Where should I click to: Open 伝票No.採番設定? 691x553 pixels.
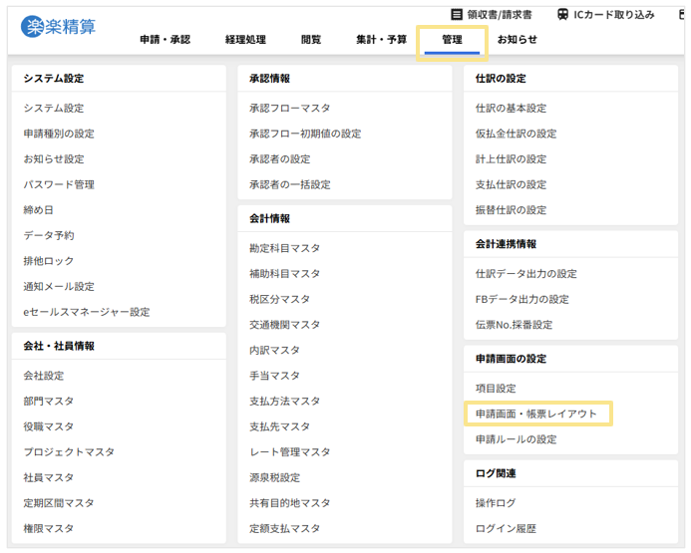(x=514, y=325)
